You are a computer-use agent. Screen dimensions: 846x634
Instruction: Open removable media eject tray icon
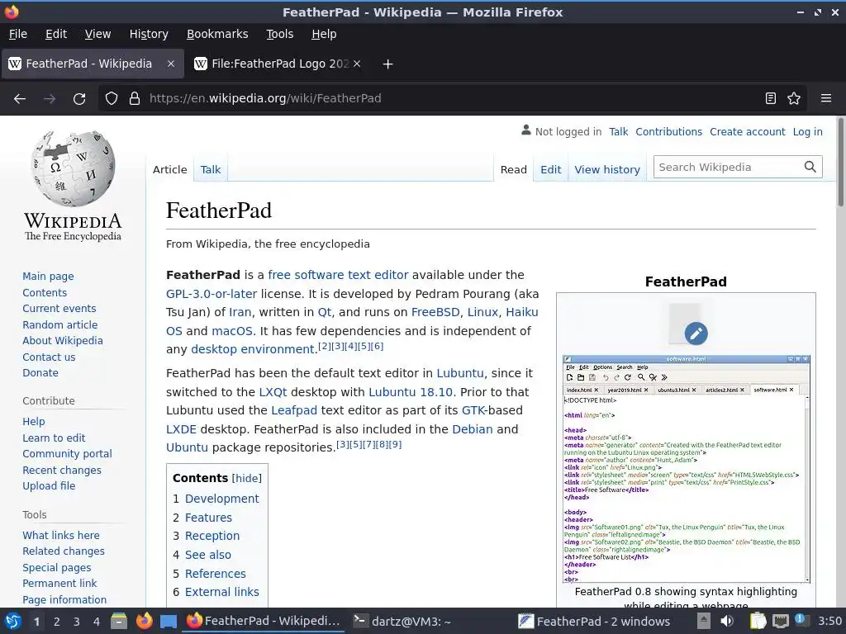tap(704, 621)
